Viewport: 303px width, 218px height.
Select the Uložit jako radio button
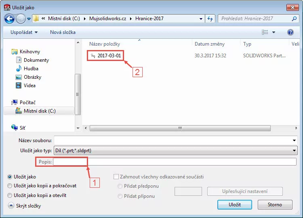pos(9,177)
